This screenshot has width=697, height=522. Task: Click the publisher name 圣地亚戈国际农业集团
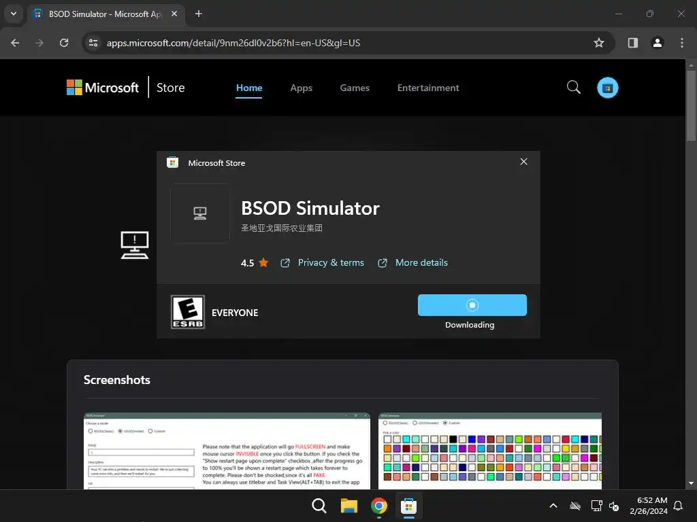282,228
